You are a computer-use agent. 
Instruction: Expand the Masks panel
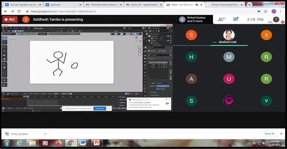coord(153,93)
